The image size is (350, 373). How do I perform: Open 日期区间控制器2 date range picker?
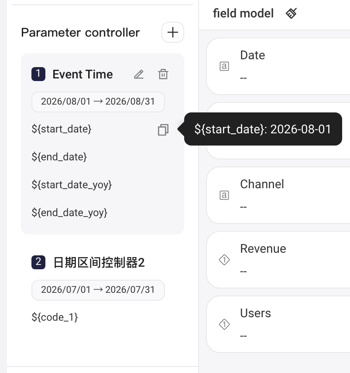(x=98, y=290)
